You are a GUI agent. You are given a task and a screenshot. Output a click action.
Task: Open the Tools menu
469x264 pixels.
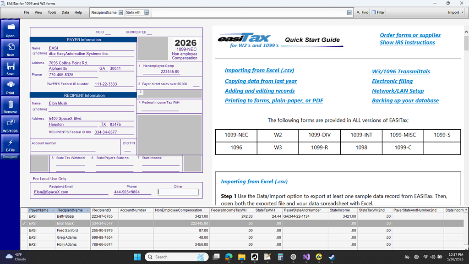point(52,12)
